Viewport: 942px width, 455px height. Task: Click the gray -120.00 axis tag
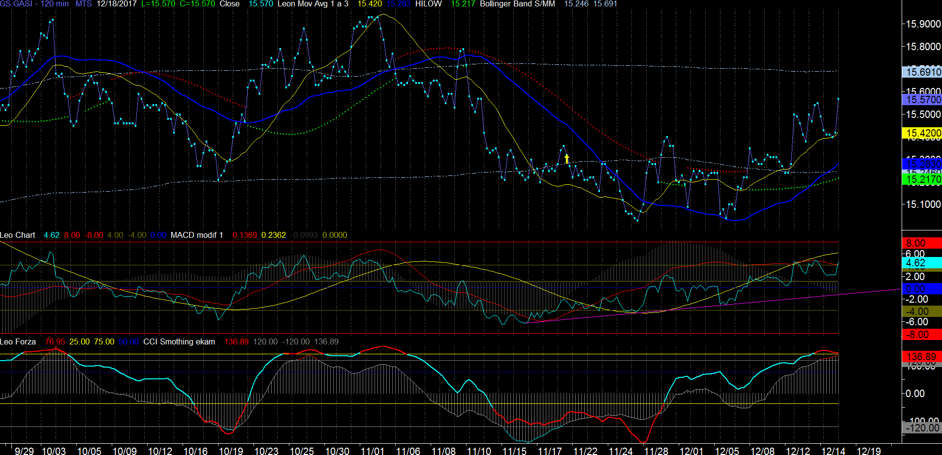pyautogui.click(x=922, y=428)
